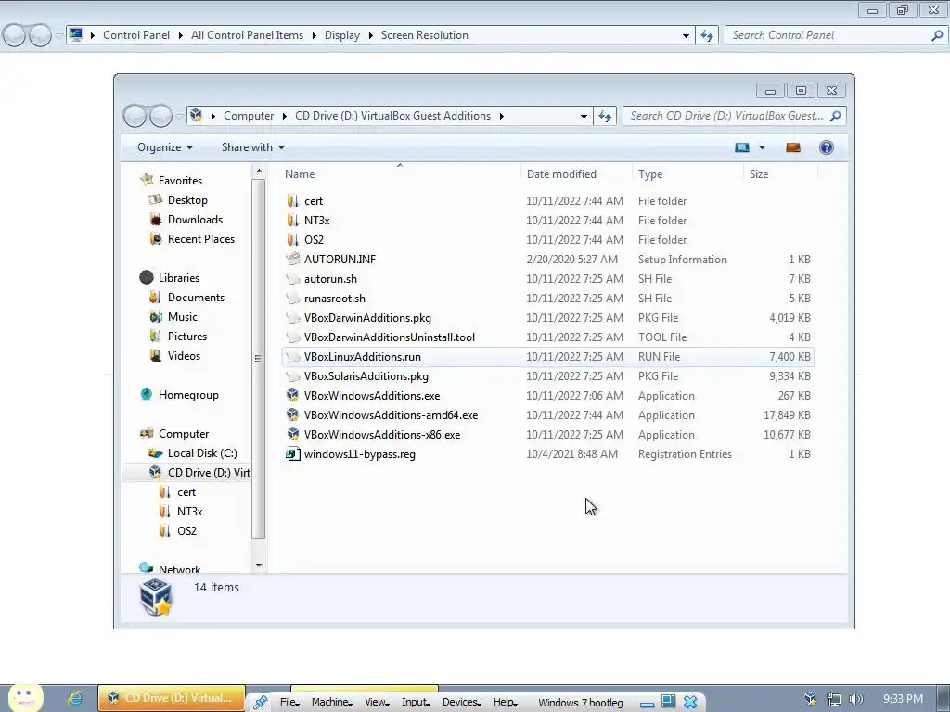
Task: Select Local Disk (C:) in sidebar
Action: [x=201, y=452]
